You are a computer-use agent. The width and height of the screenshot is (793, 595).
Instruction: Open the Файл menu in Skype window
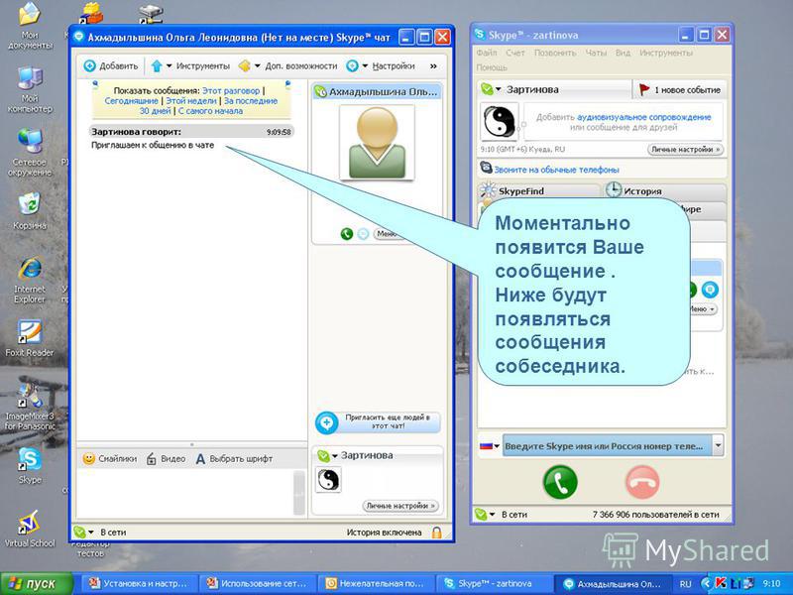click(487, 53)
